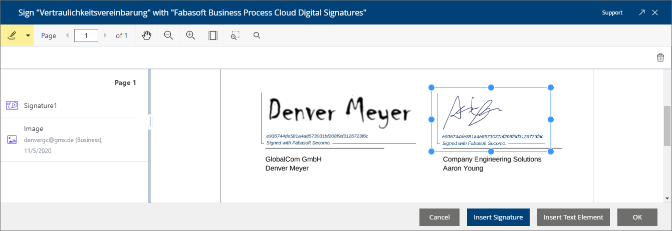
Task: Click the Aaron Young handwritten signature
Action: click(x=474, y=112)
